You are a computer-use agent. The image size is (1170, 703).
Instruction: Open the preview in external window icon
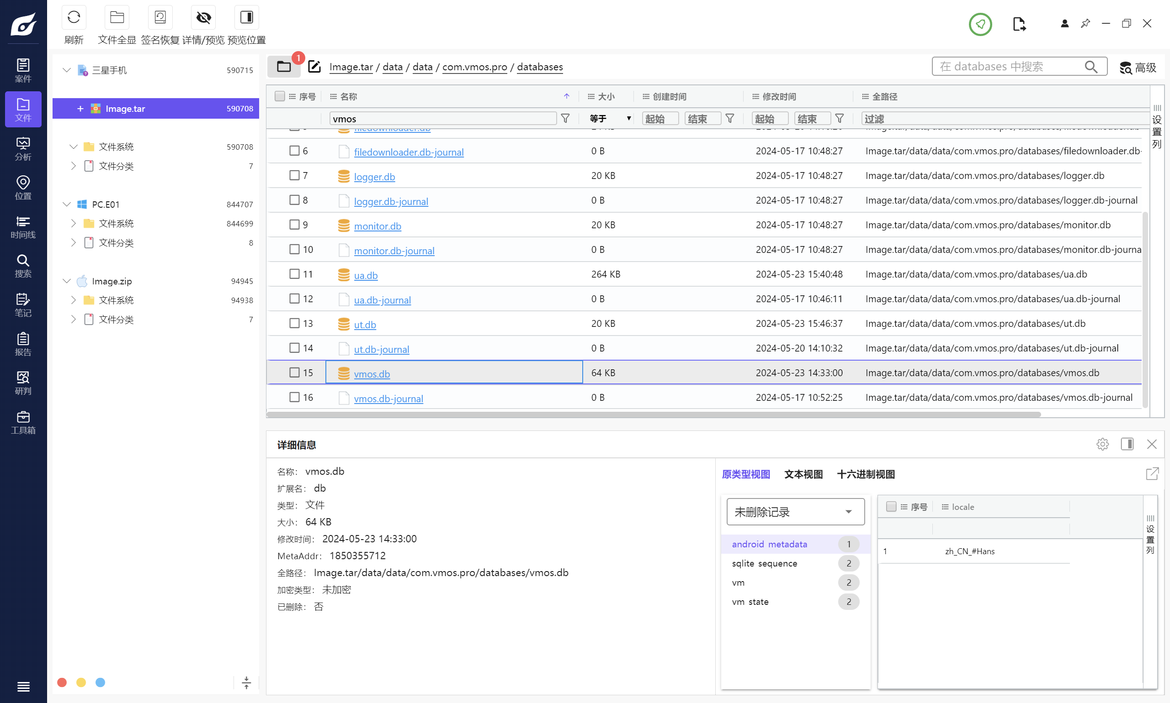(x=1152, y=474)
